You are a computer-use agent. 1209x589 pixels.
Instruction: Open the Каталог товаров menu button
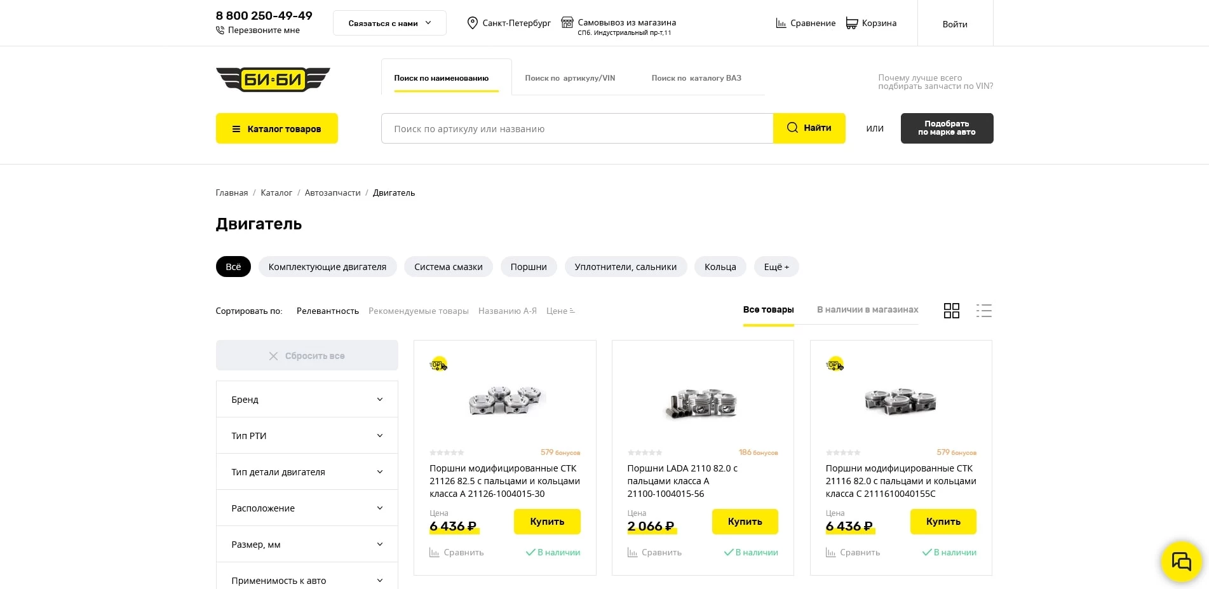[276, 128]
